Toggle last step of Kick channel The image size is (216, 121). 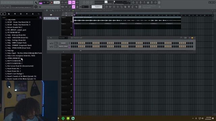coord(192,46)
